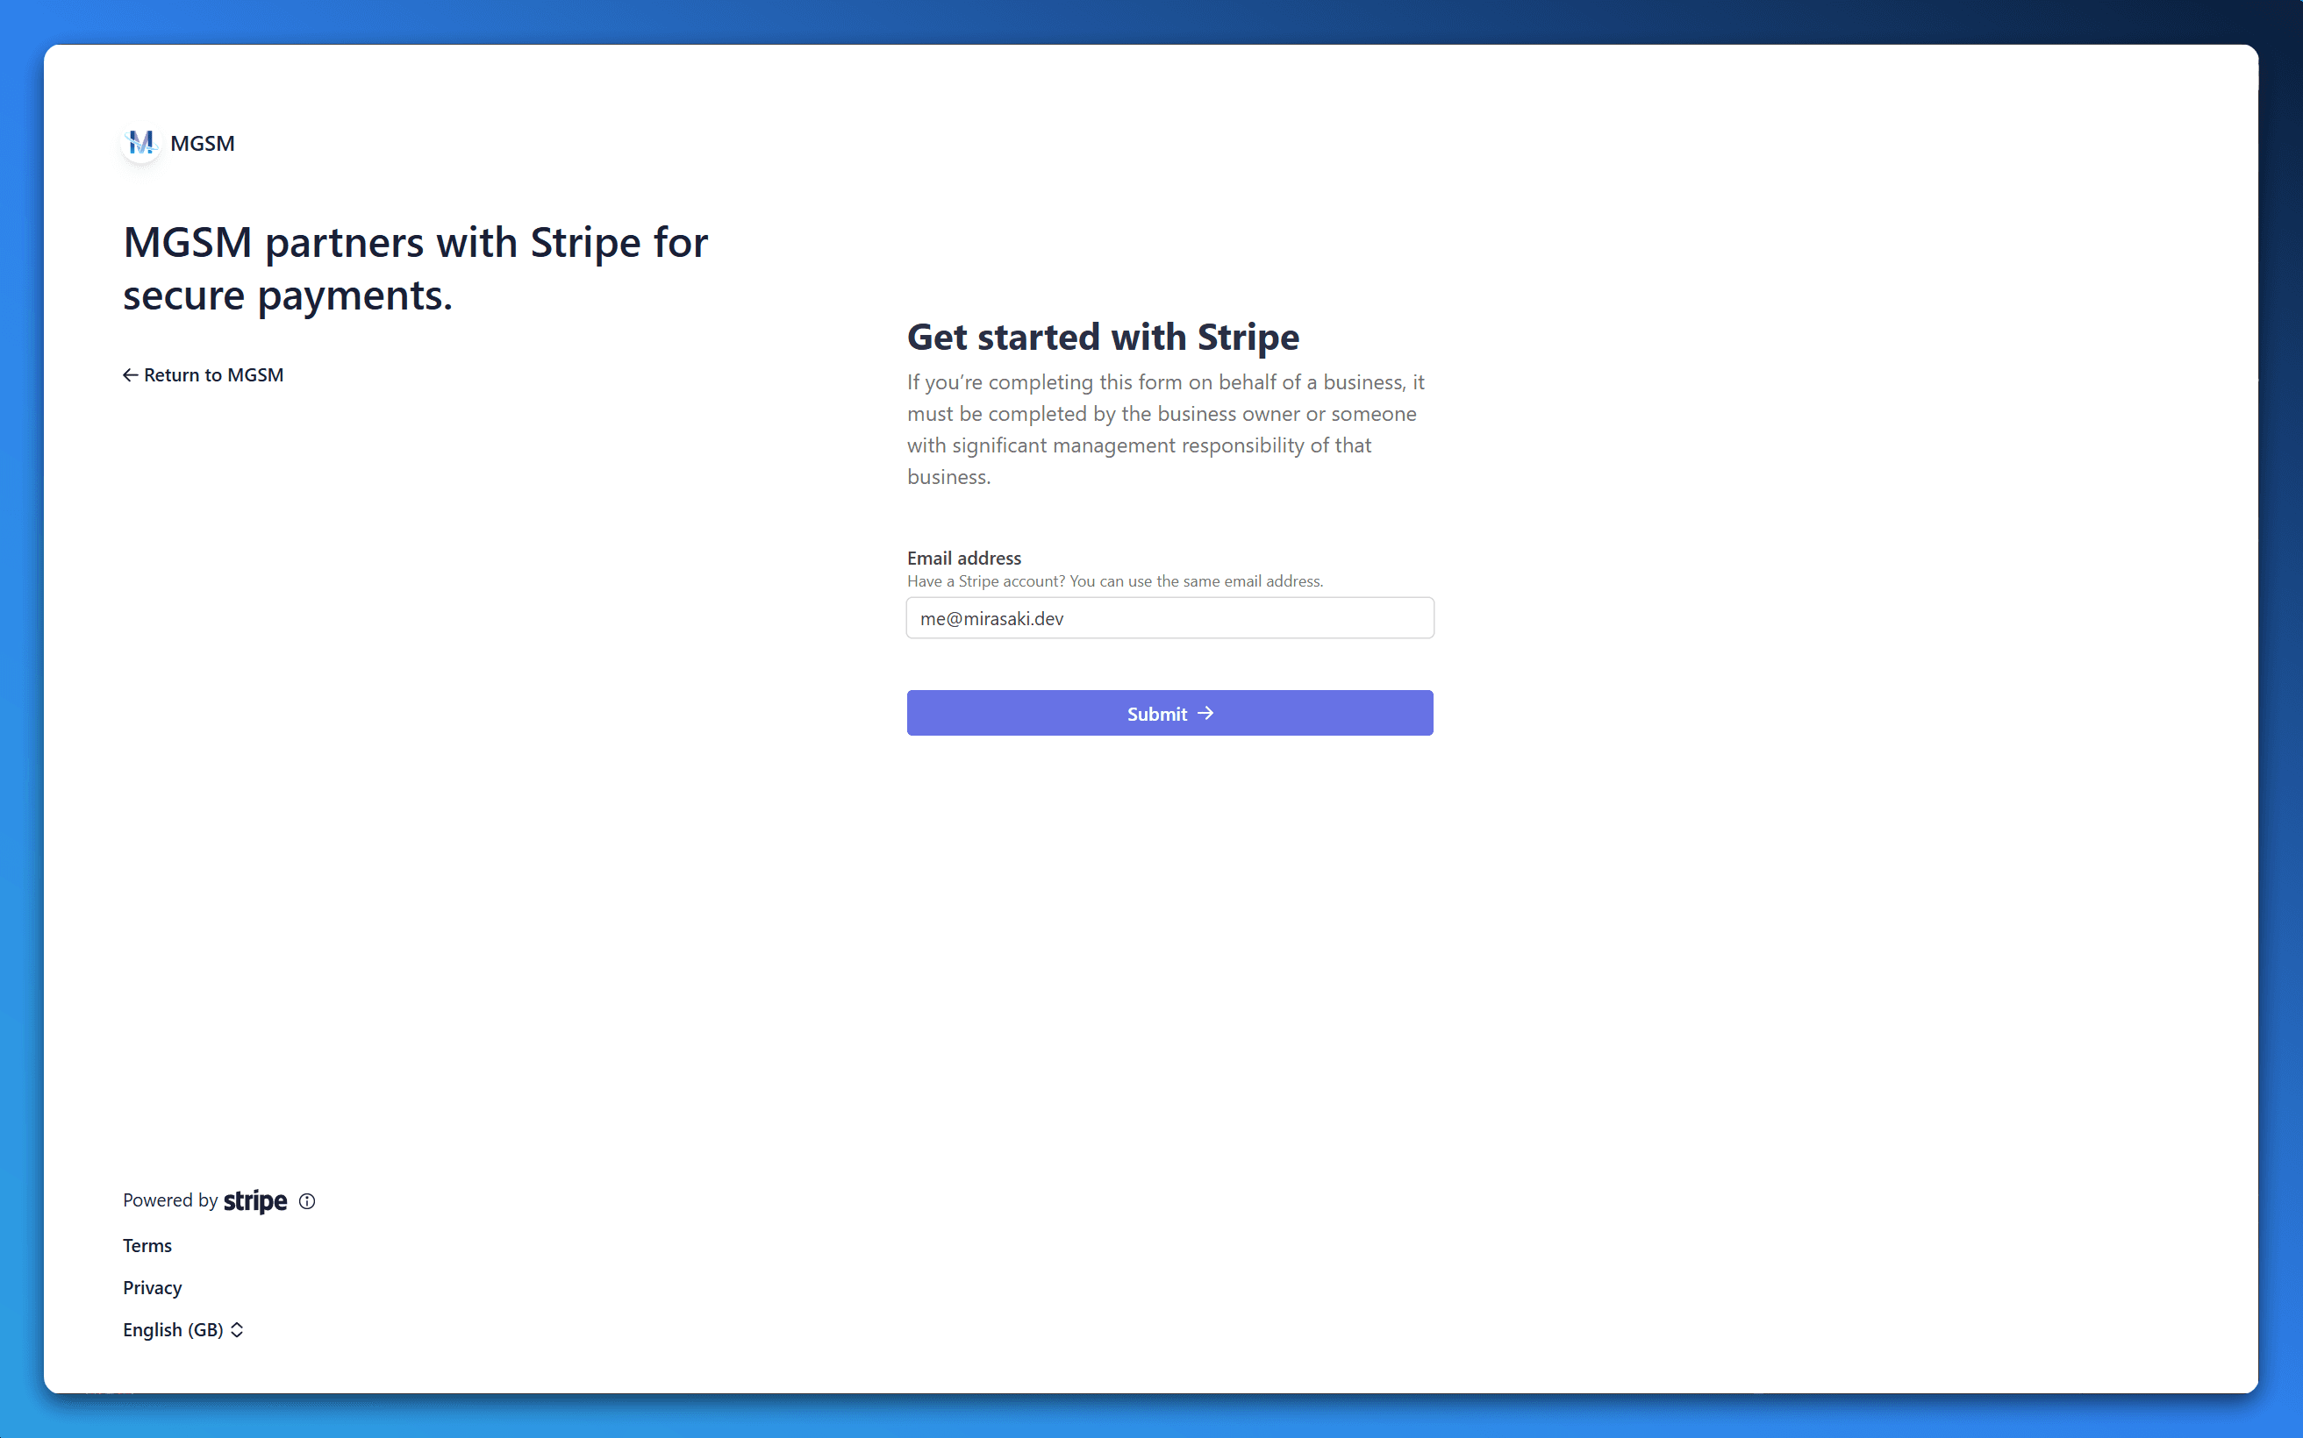
Task: Open the Terms link
Action: point(147,1246)
